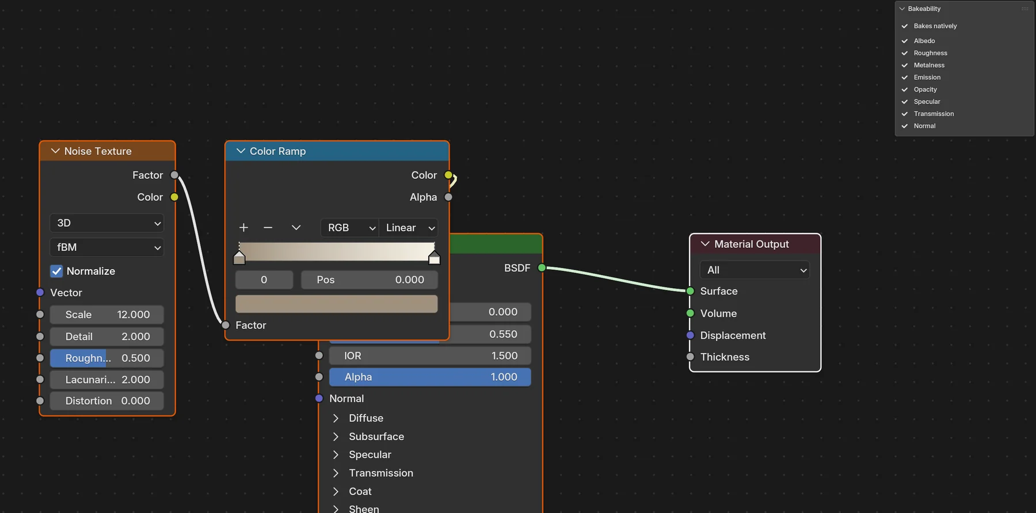Open the All target dropdown

tap(755, 270)
